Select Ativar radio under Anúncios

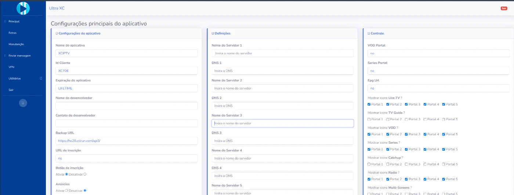(x=66, y=191)
